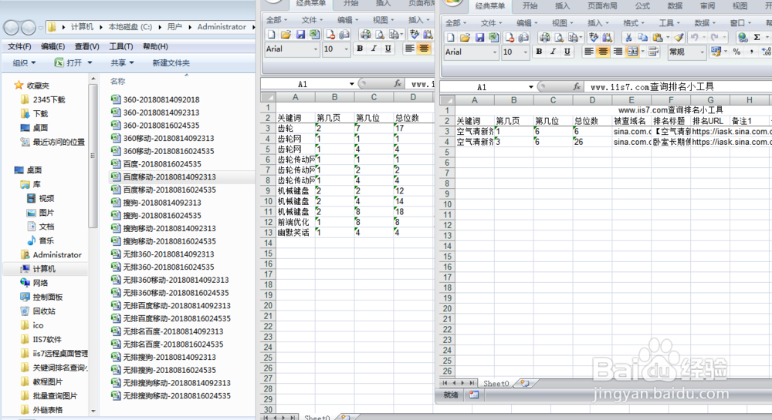Open 格式 menu in right Excel window
772x420 pixels.
[x=634, y=23]
